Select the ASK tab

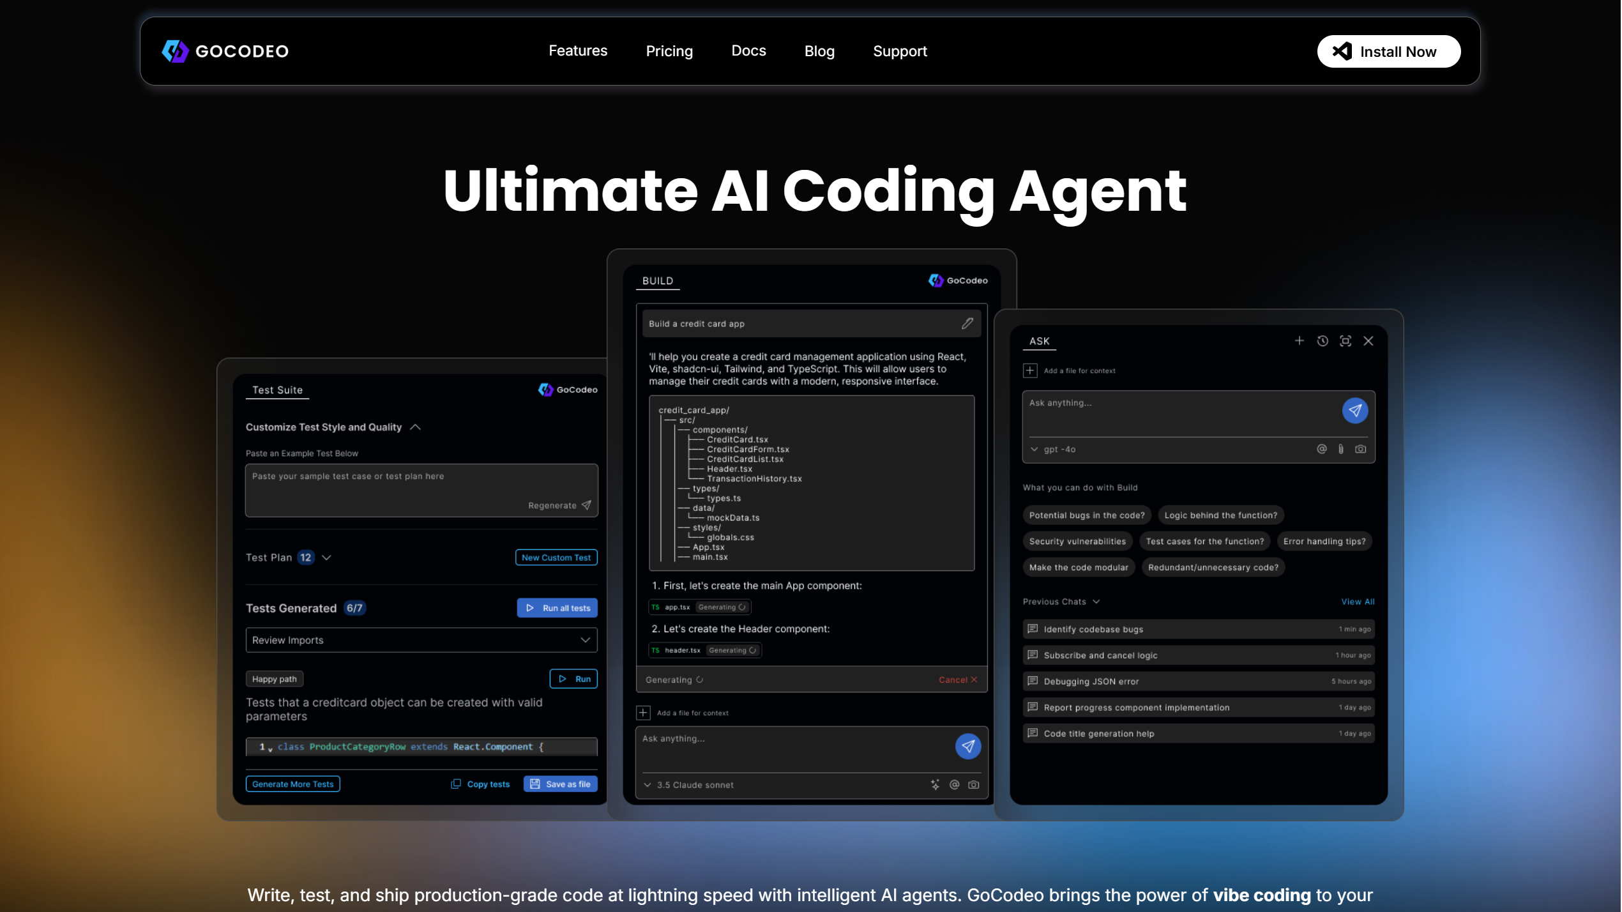coord(1039,342)
